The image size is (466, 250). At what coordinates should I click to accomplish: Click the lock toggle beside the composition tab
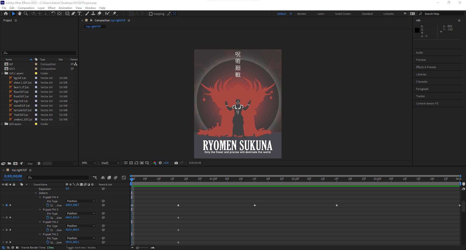coord(91,20)
